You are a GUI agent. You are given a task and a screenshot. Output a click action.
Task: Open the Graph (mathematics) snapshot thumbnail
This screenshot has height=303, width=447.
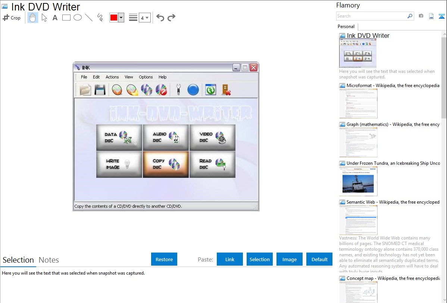(x=358, y=142)
